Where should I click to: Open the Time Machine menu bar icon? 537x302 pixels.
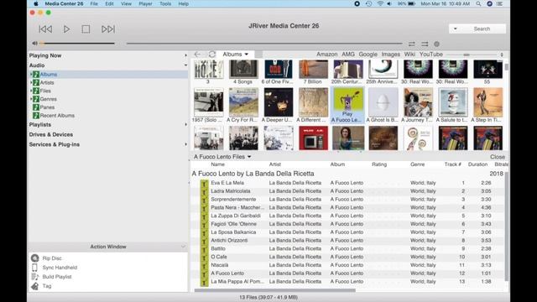tap(368, 3)
